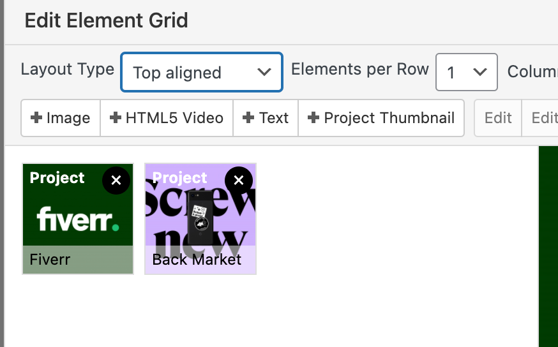Click the Project label on the Fiverr tile
The height and width of the screenshot is (347, 558).
coord(57,178)
